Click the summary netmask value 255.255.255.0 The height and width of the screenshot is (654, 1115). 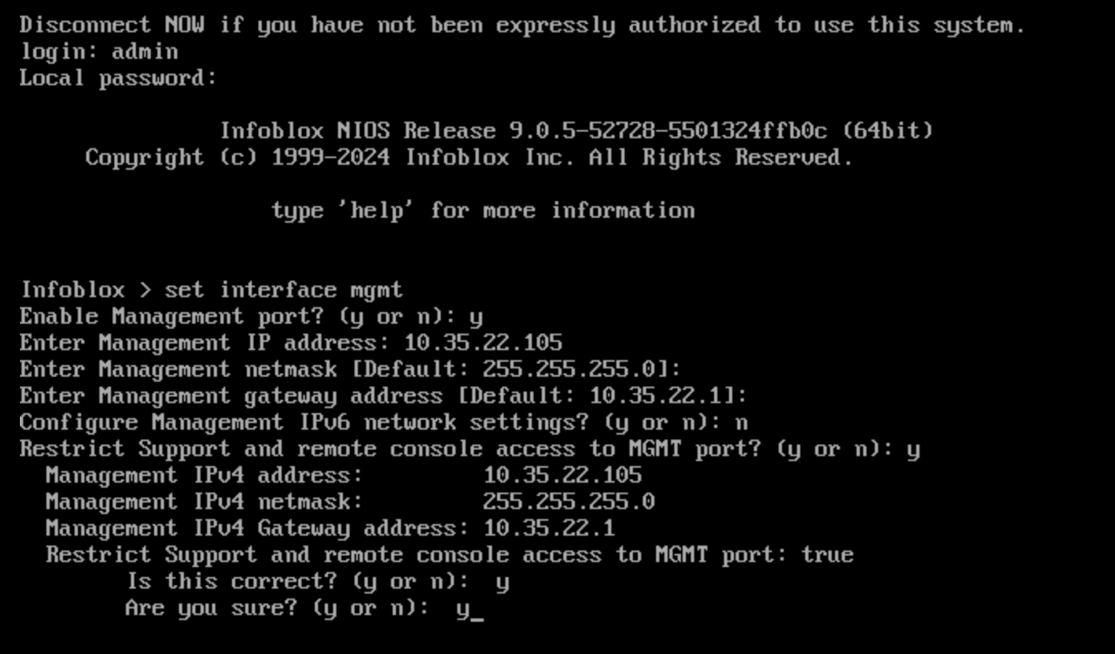point(568,502)
